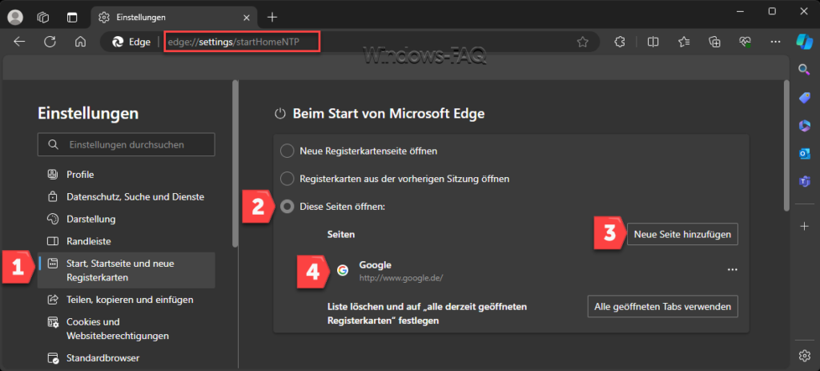The width and height of the screenshot is (820, 371).
Task: Open Browser essentials heart icon
Action: (746, 42)
